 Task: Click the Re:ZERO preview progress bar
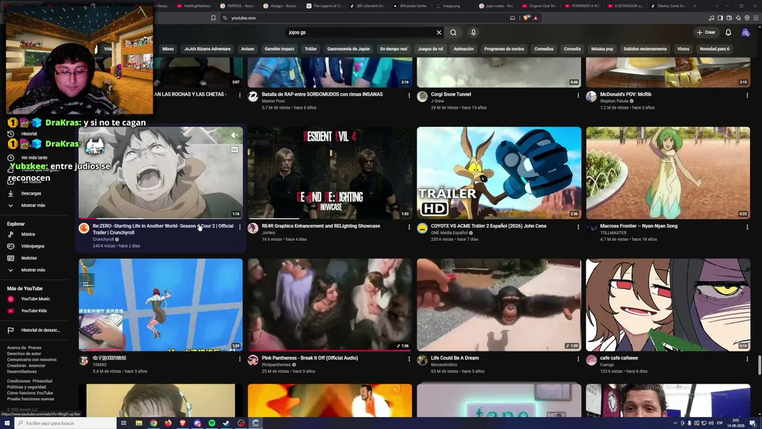pyautogui.click(x=161, y=218)
